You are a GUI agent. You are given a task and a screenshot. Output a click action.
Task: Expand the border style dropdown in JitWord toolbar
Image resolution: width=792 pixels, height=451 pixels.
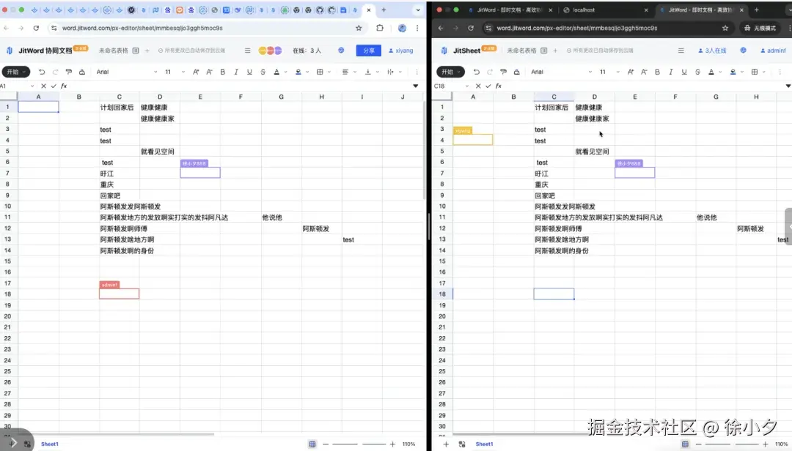(328, 71)
